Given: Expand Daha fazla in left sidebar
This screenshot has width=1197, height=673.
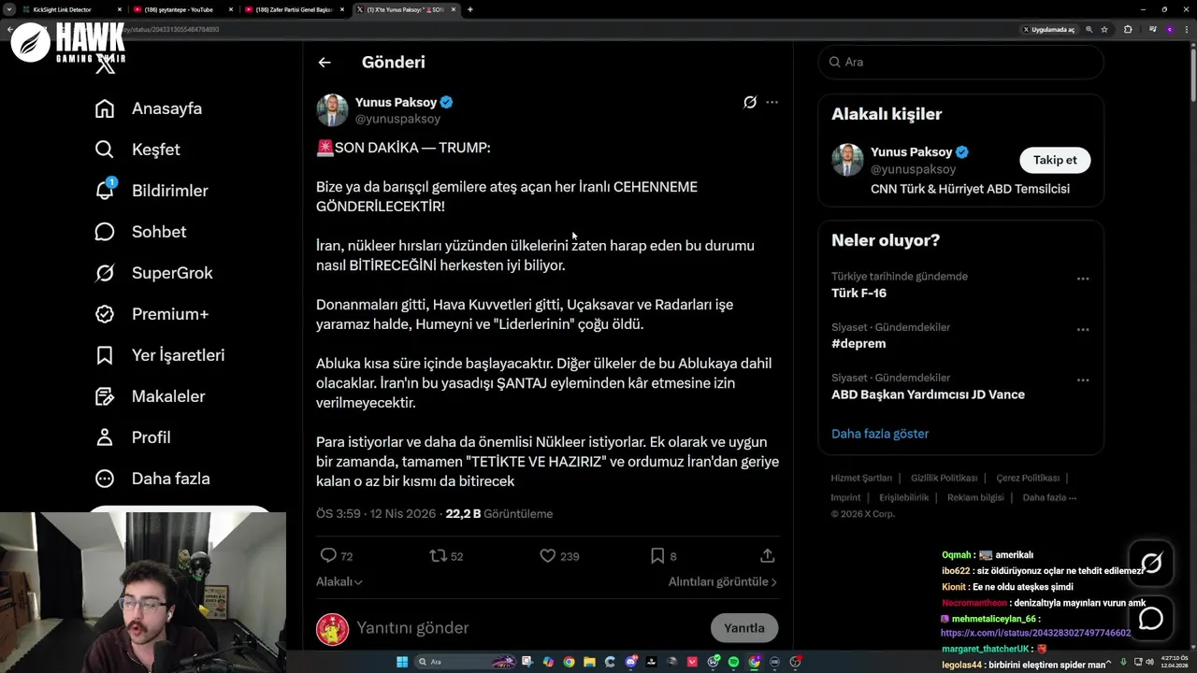Looking at the screenshot, I should click(152, 479).
